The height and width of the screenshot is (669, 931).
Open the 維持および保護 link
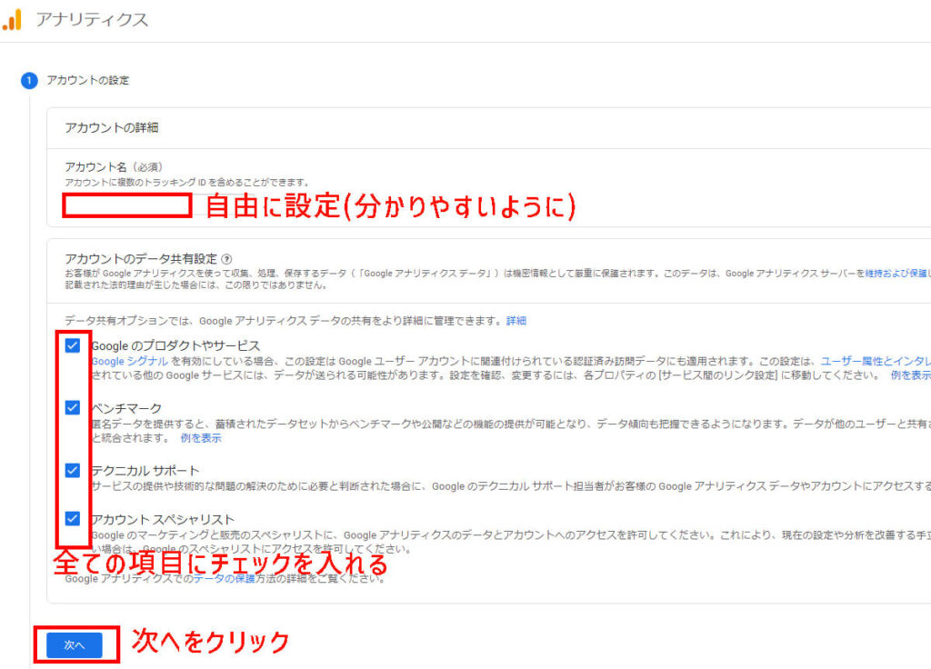tap(897, 273)
